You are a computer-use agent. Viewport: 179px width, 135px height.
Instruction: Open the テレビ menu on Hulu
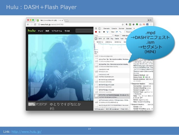[40, 31]
